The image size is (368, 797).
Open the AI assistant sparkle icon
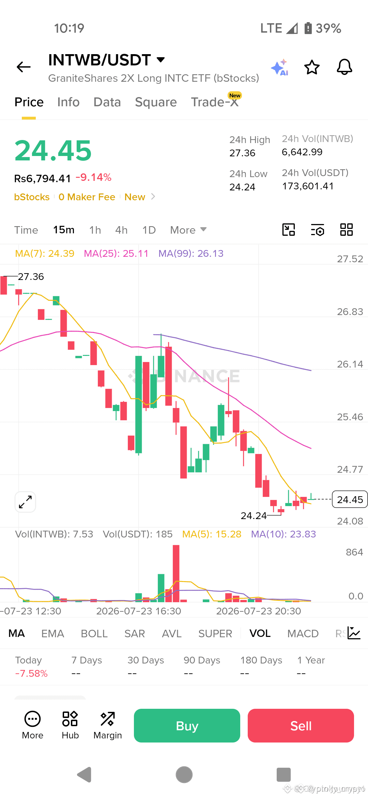[x=279, y=67]
